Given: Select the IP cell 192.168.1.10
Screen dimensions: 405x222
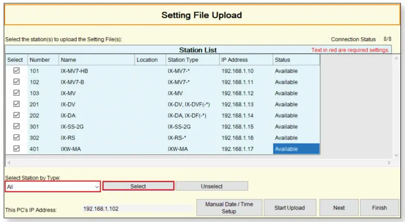Looking at the screenshot, I should pyautogui.click(x=246, y=71).
